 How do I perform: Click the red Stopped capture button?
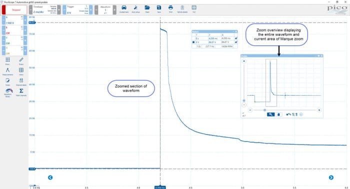[14, 10]
